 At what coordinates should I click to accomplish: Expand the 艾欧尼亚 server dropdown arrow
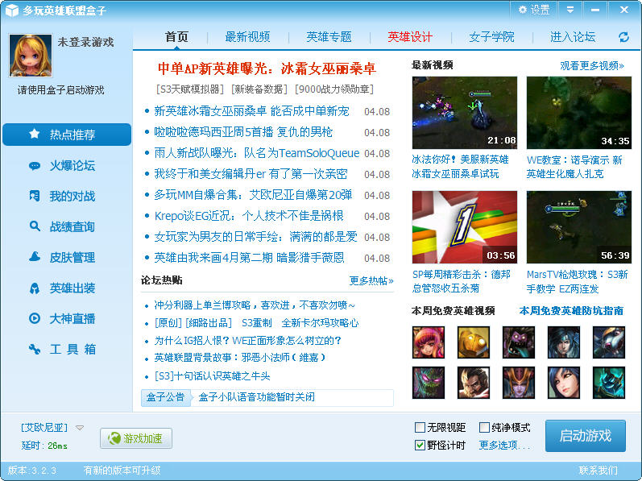(x=80, y=428)
